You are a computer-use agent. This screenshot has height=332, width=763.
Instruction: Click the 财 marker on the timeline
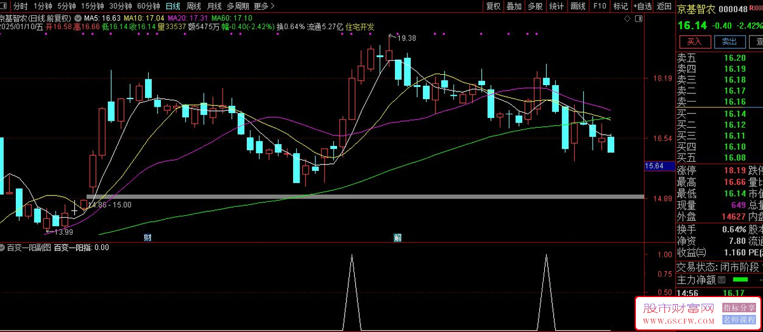pyautogui.click(x=148, y=238)
